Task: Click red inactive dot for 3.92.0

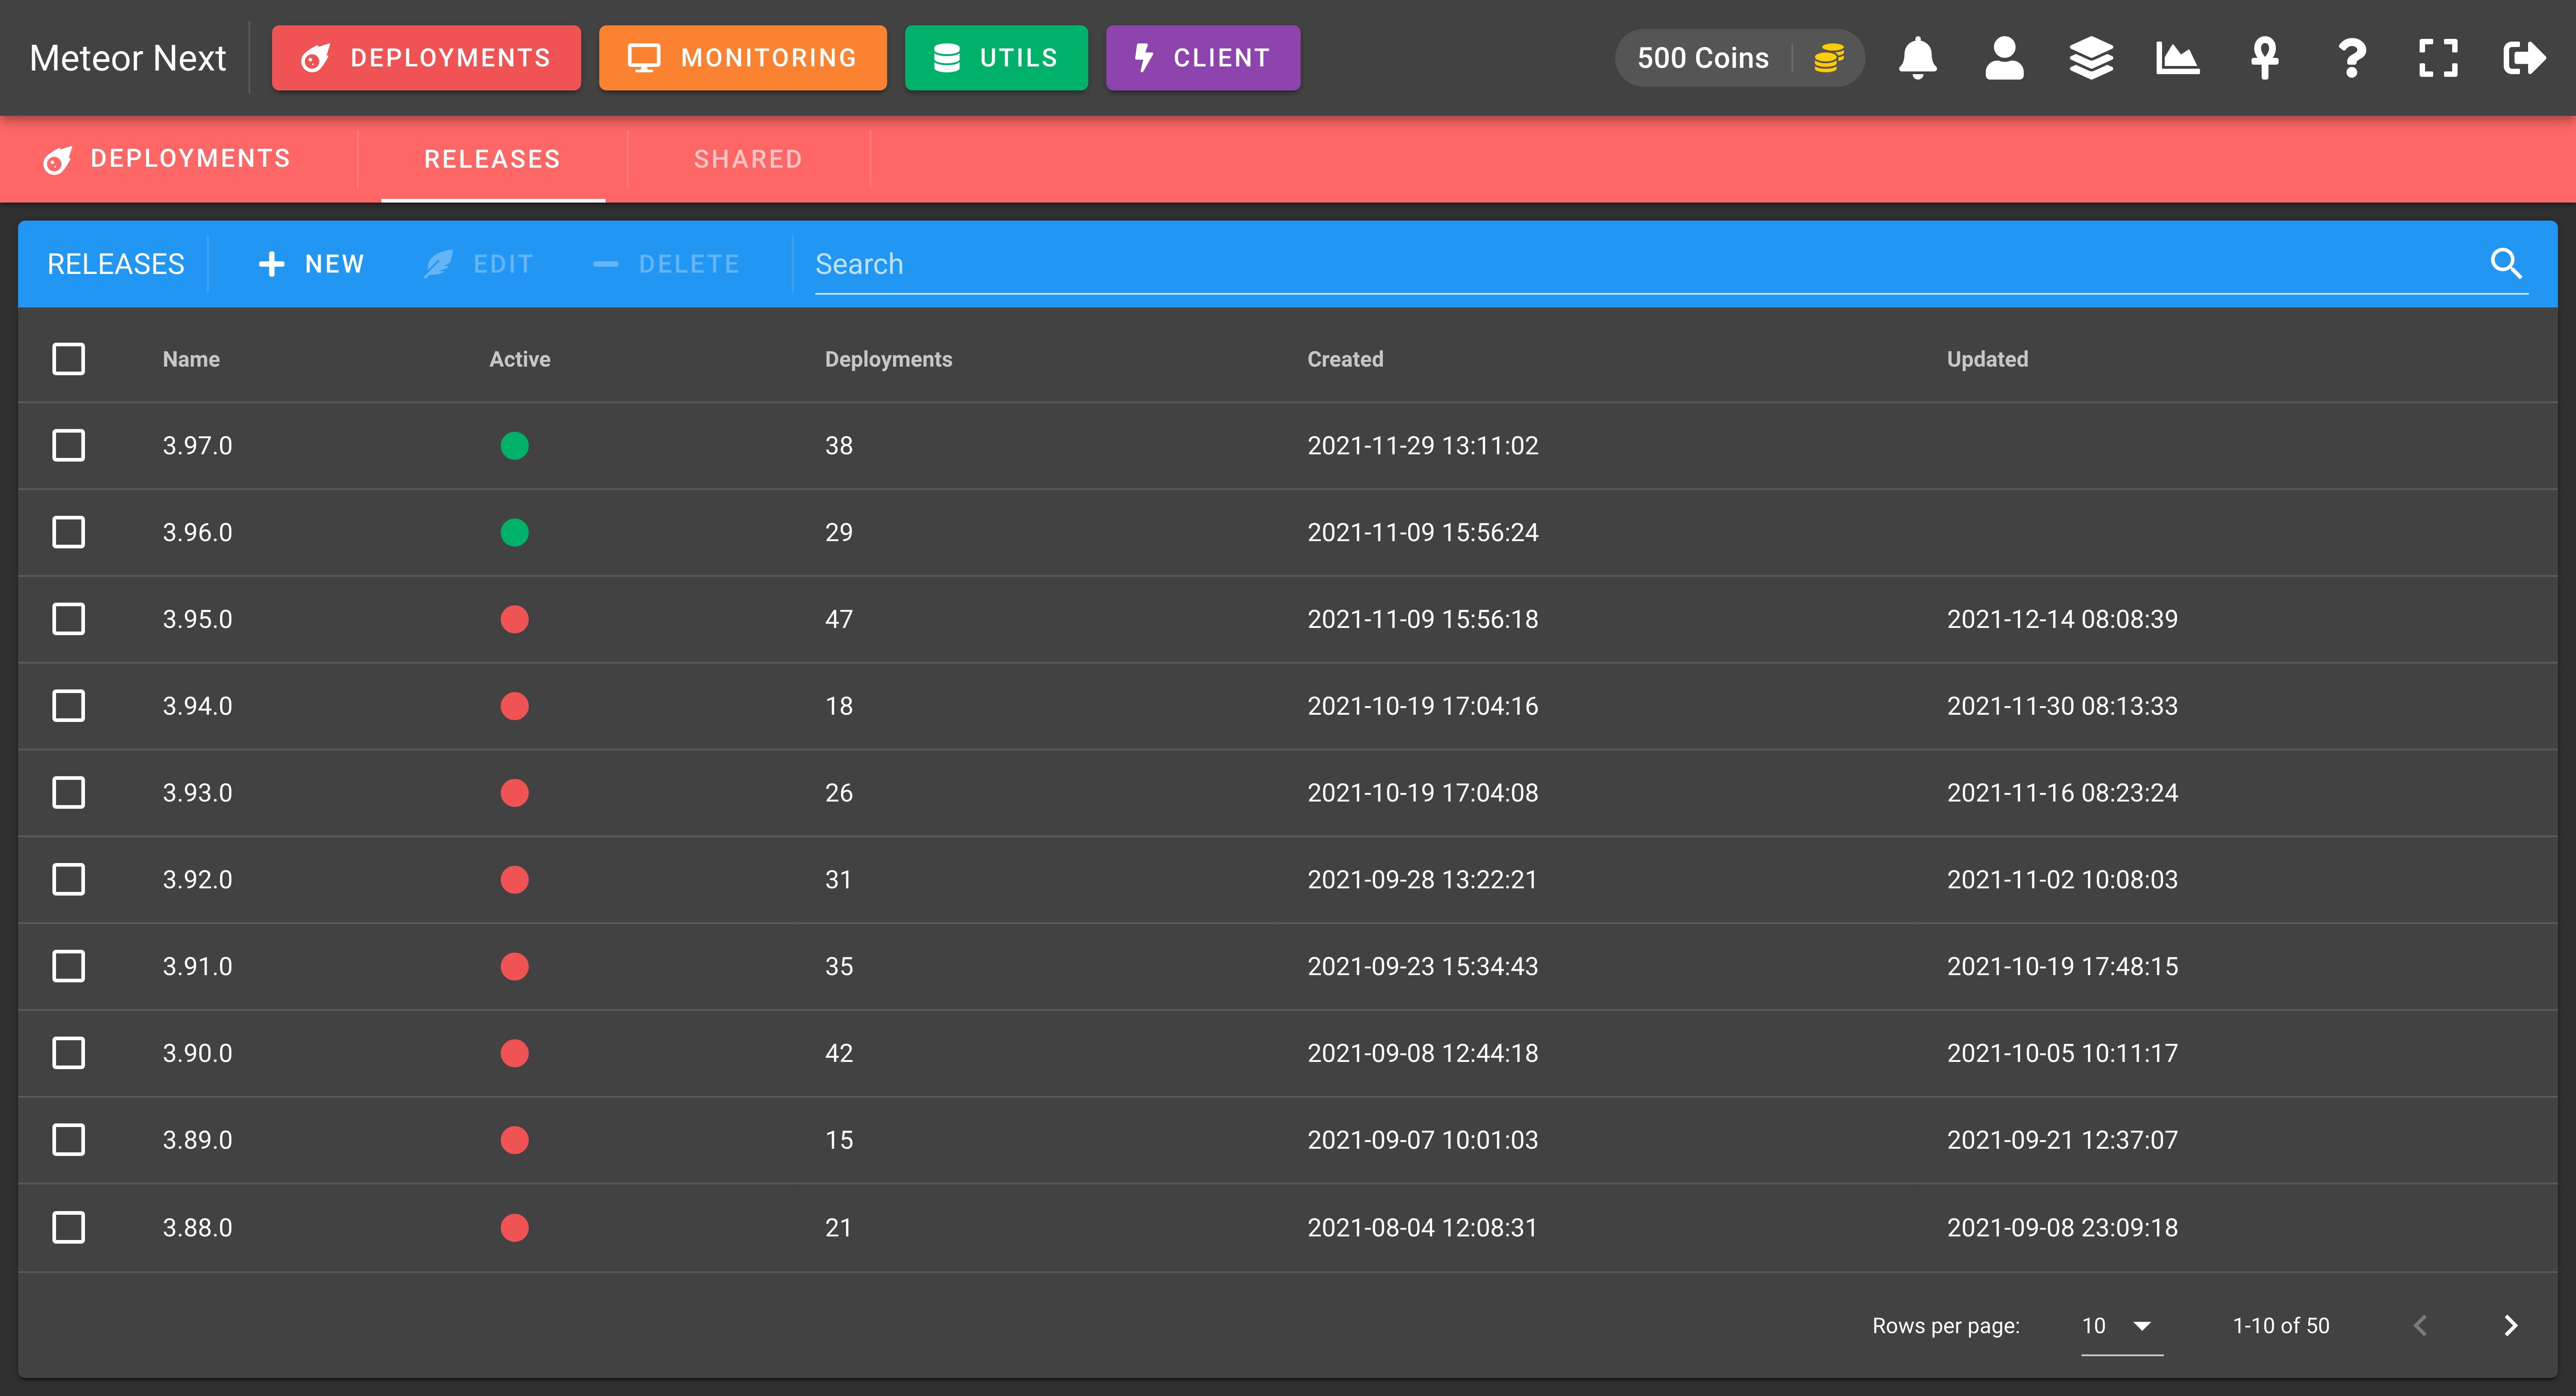Action: click(x=514, y=880)
